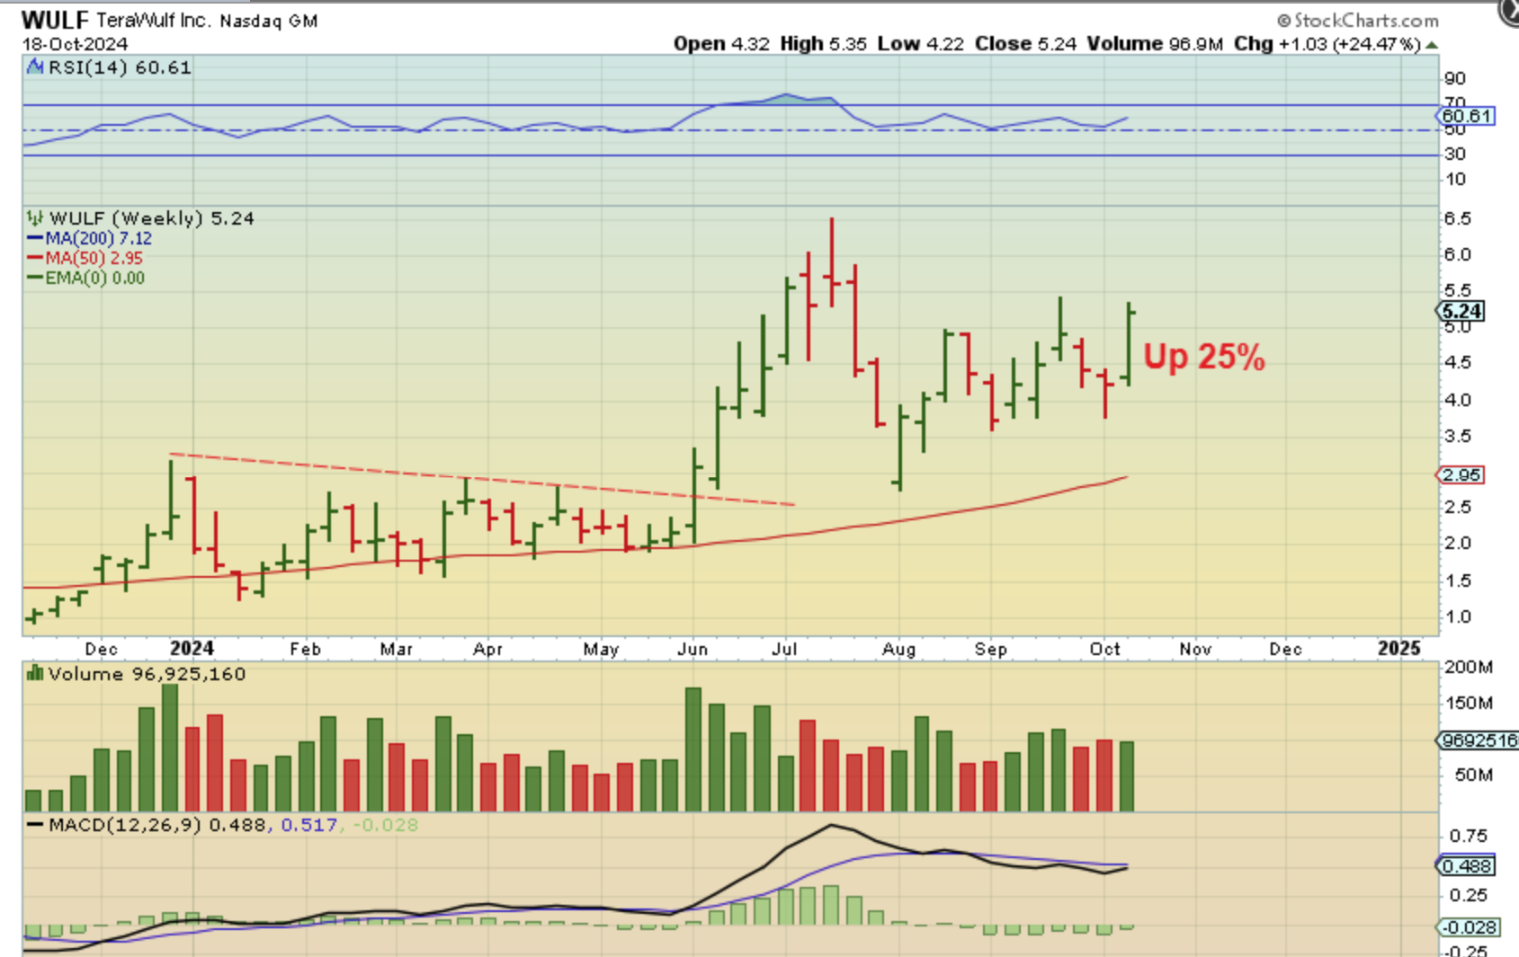Click the Chg +1.03 (+24.47%) value
This screenshot has height=957, width=1519.
1328,44
